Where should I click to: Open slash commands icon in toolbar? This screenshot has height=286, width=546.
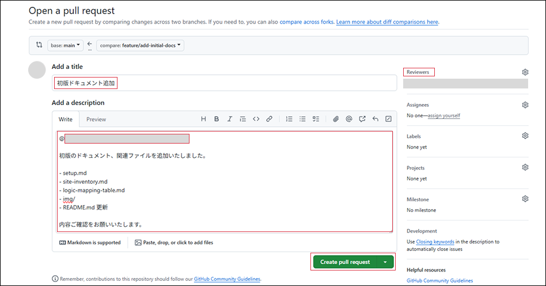[x=388, y=119]
